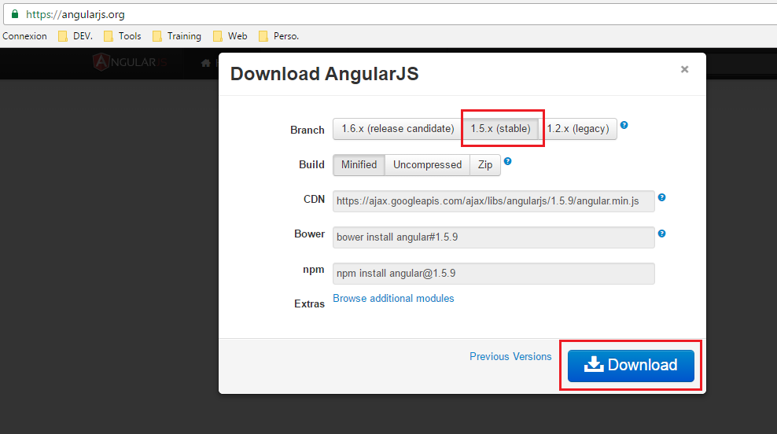Click the Extras label

tap(309, 303)
